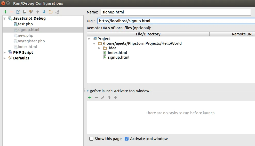
Task: Select the myregister.php configuration
Action: 31,41
